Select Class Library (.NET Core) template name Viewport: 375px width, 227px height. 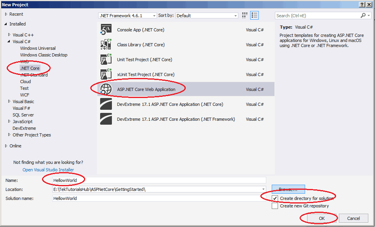click(x=141, y=45)
